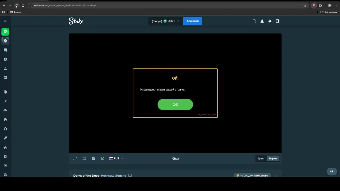The image size is (340, 191).
Task: Open the USDT currency dropdown
Action: click(x=166, y=21)
